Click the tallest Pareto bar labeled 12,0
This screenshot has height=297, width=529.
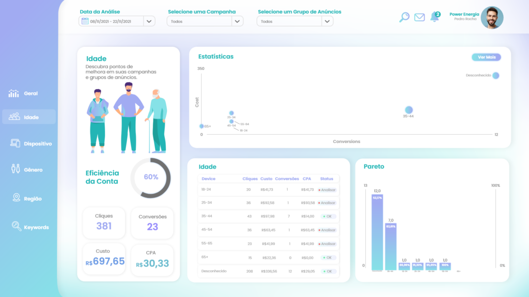[377, 233]
